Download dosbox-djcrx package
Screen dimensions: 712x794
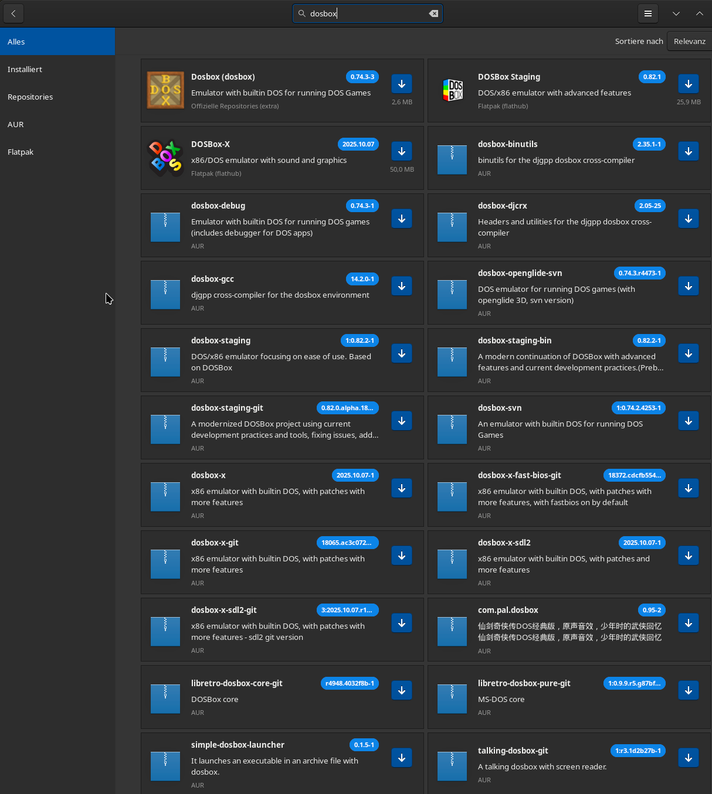point(689,219)
